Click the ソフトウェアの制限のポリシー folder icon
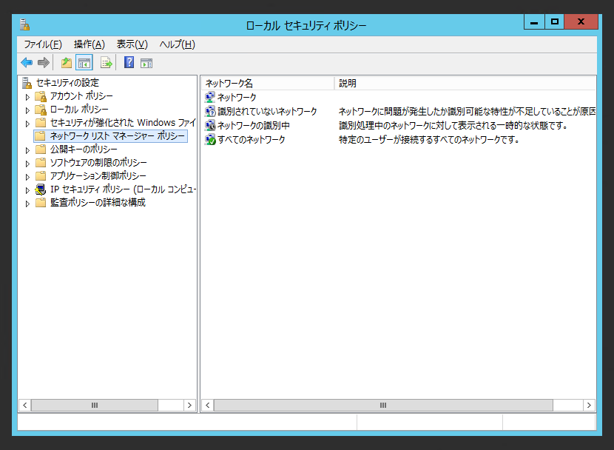The width and height of the screenshot is (614, 450). (x=41, y=163)
